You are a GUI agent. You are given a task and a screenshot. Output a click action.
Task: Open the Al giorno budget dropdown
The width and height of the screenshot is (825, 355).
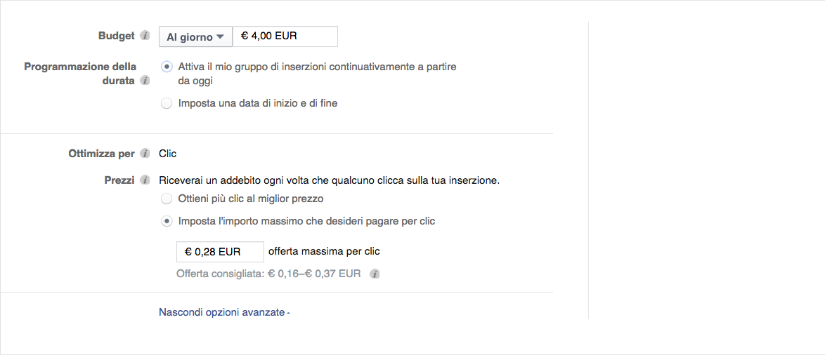(x=195, y=36)
